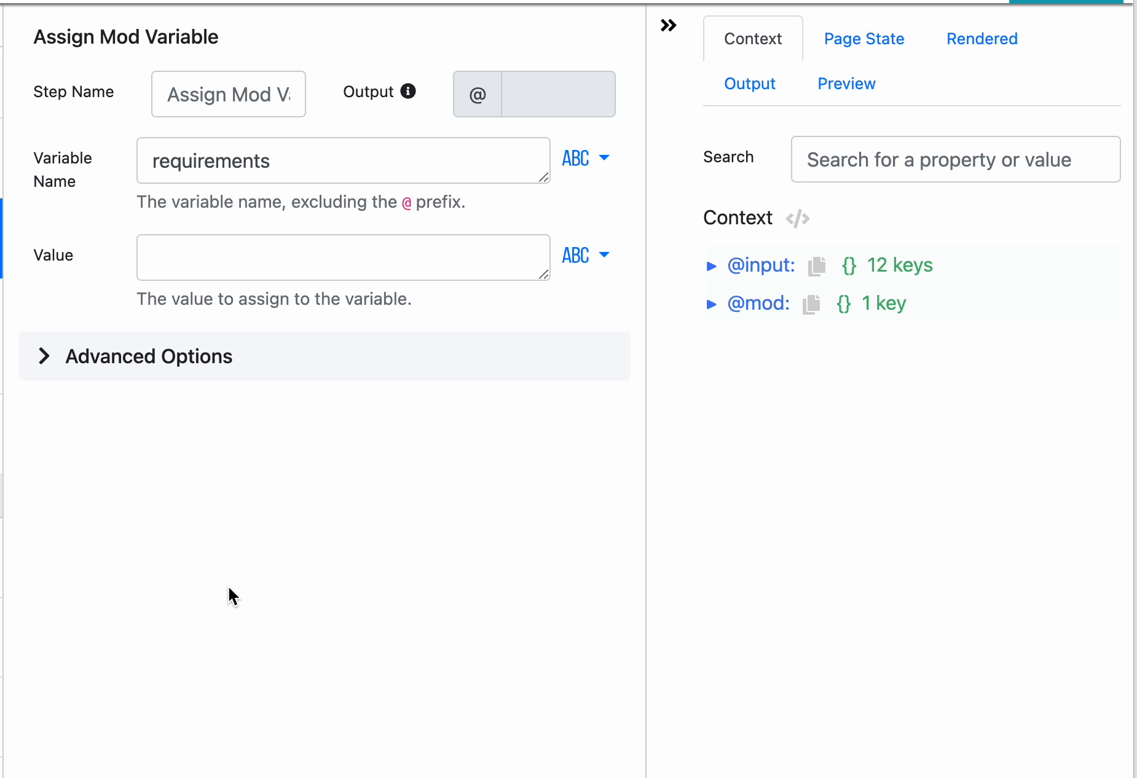Screen dimensions: 1137x778
Task: Expand the @mod context tree
Action: (x=712, y=304)
